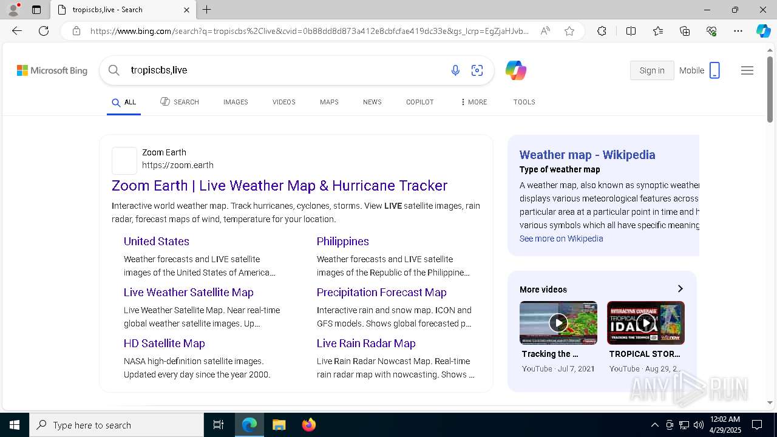Click the Sign in button
Image resolution: width=777 pixels, height=437 pixels.
pos(652,70)
